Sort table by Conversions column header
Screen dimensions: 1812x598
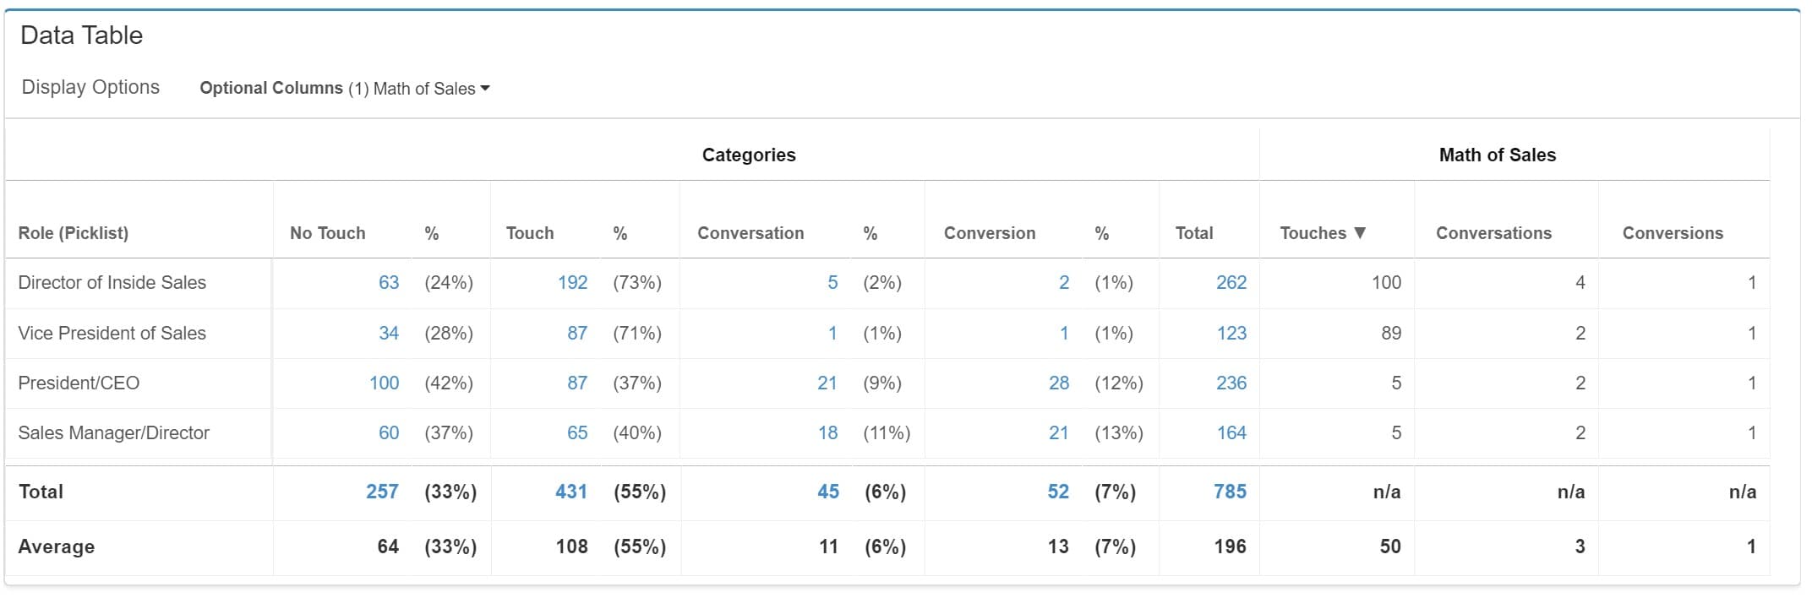point(1673,233)
